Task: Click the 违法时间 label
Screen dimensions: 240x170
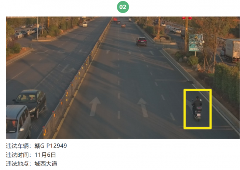Action: [17, 155]
